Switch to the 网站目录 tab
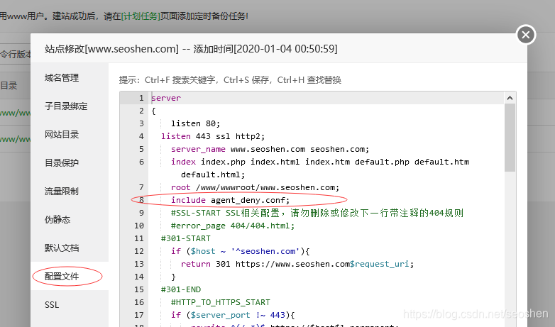This screenshot has width=555, height=327. tap(62, 135)
